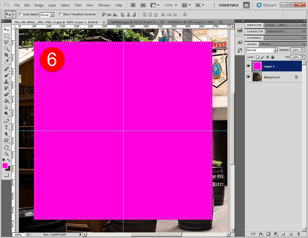Select the Pen tool

point(6,121)
